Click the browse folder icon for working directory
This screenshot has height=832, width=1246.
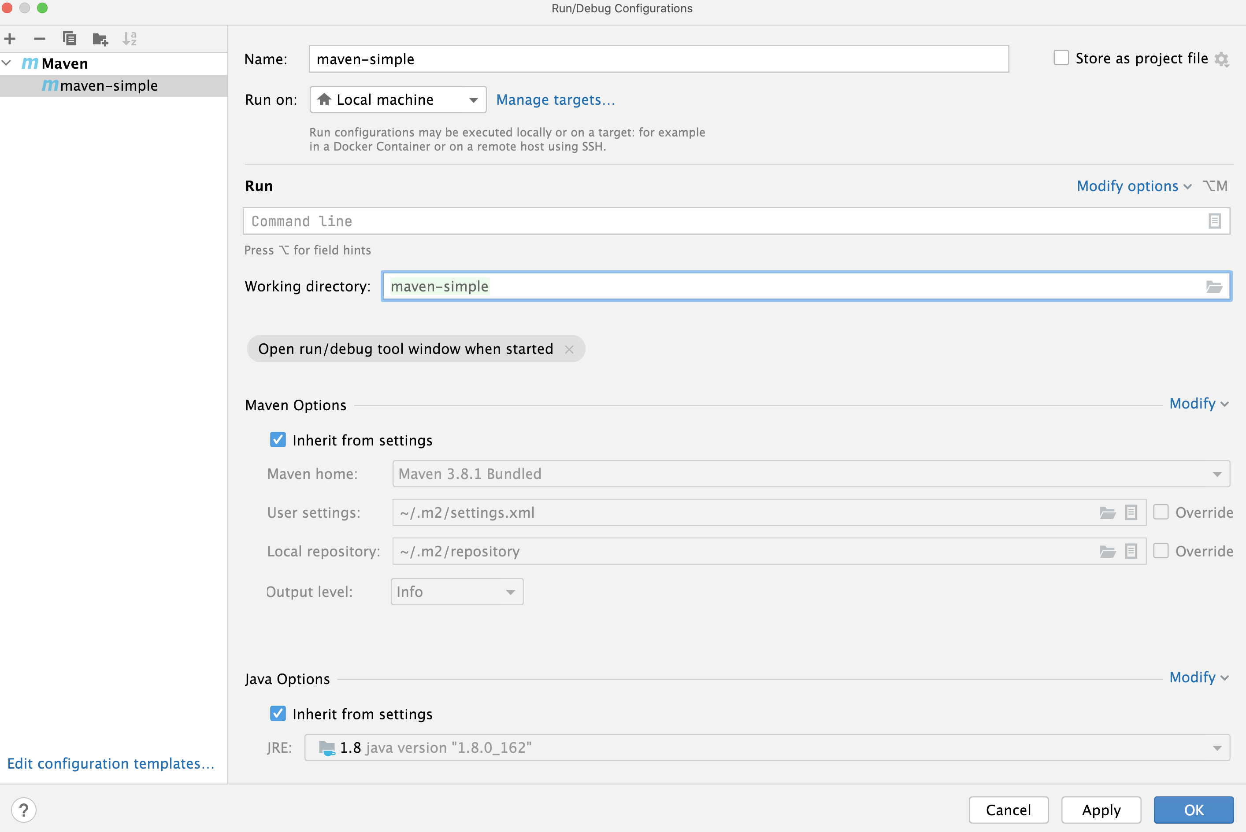(1213, 286)
